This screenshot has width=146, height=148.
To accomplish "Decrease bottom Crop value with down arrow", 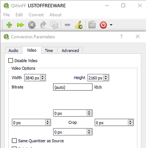I will pyautogui.click(x=89, y=133).
